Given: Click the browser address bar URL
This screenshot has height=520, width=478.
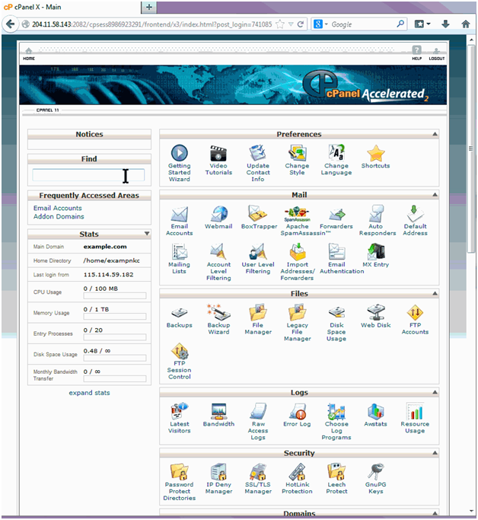Looking at the screenshot, I should tap(151, 24).
